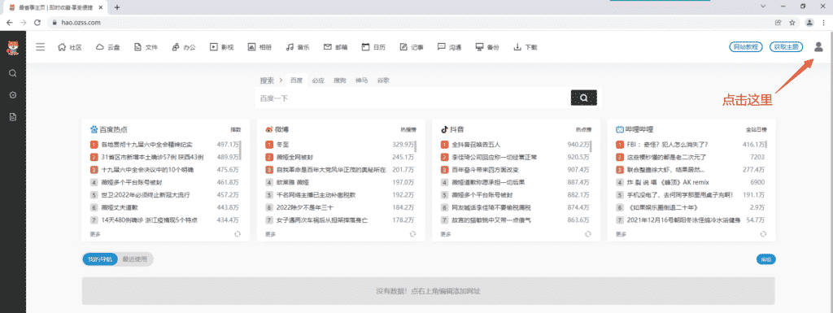This screenshot has width=833, height=313.
Task: Click the blue 编辑 button
Action: pyautogui.click(x=765, y=259)
